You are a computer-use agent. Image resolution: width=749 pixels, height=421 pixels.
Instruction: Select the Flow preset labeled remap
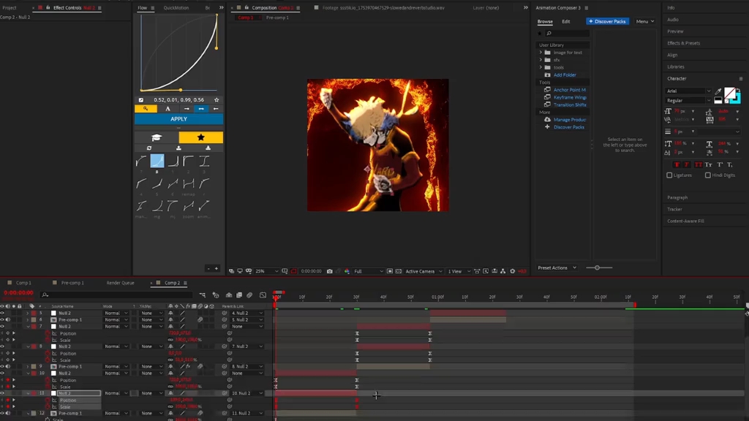[x=188, y=183]
